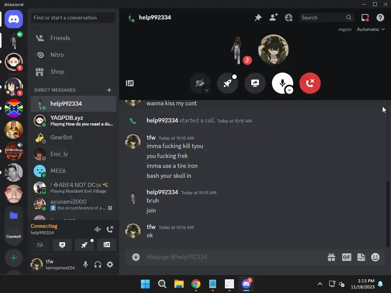Open soundboard icon in call panel
The height and width of the screenshot is (293, 391).
130,83
